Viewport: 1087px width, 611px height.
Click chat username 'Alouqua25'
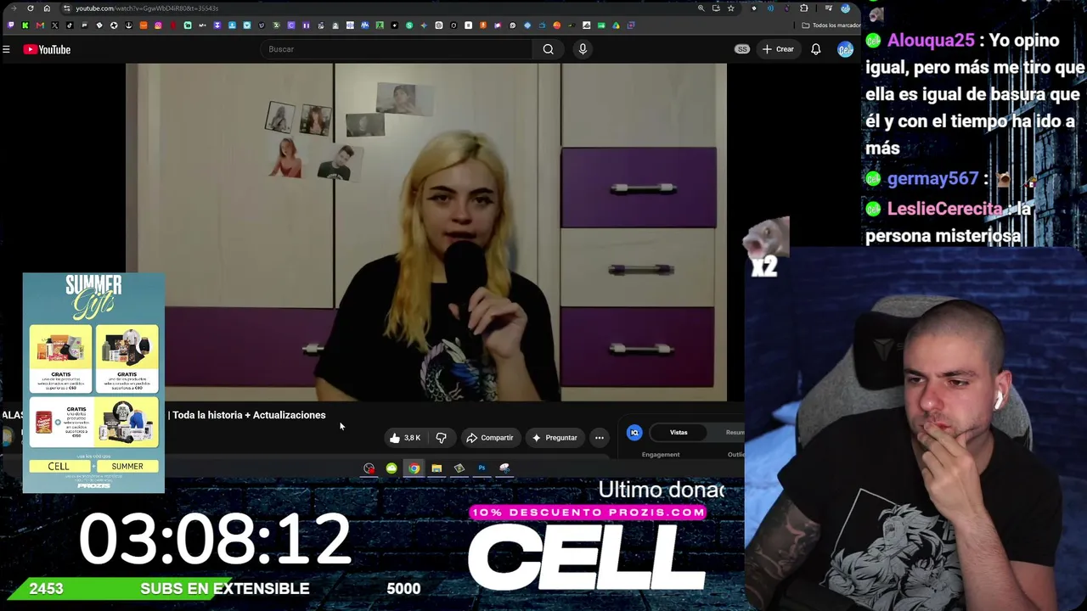pyautogui.click(x=932, y=41)
